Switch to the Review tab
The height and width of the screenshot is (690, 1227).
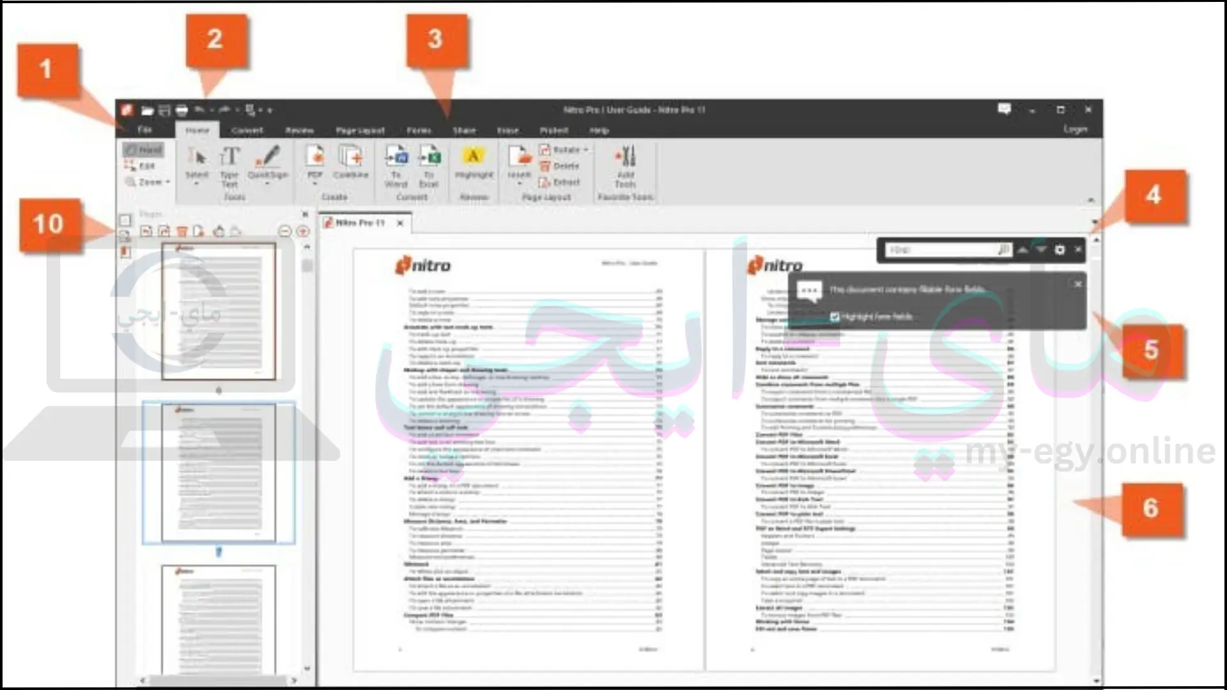(299, 130)
